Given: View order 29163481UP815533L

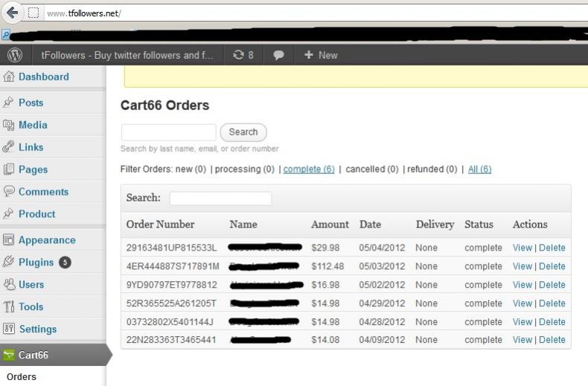Looking at the screenshot, I should [523, 248].
